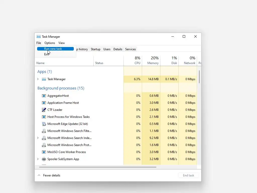Select the AggregatorHost process name
Screen dimensions: 257x193
[x=58, y=96]
